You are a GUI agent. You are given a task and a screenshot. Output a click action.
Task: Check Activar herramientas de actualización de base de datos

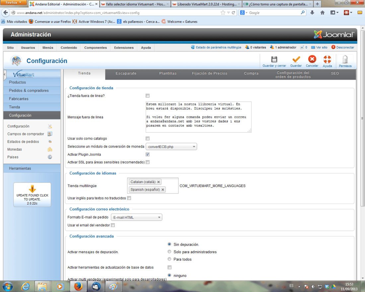(x=170, y=267)
